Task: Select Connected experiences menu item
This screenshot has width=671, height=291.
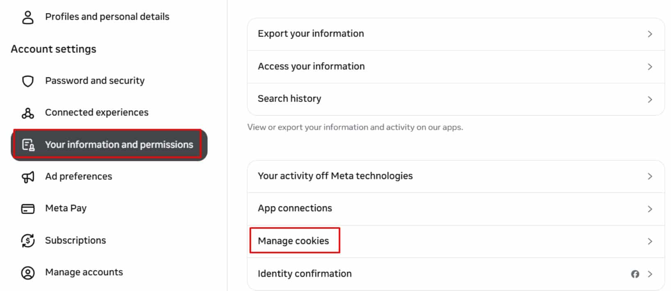Action: point(97,113)
